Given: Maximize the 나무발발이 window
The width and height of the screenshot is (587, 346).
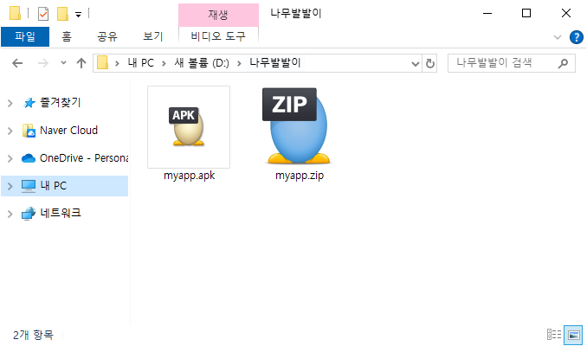Looking at the screenshot, I should click(526, 14).
